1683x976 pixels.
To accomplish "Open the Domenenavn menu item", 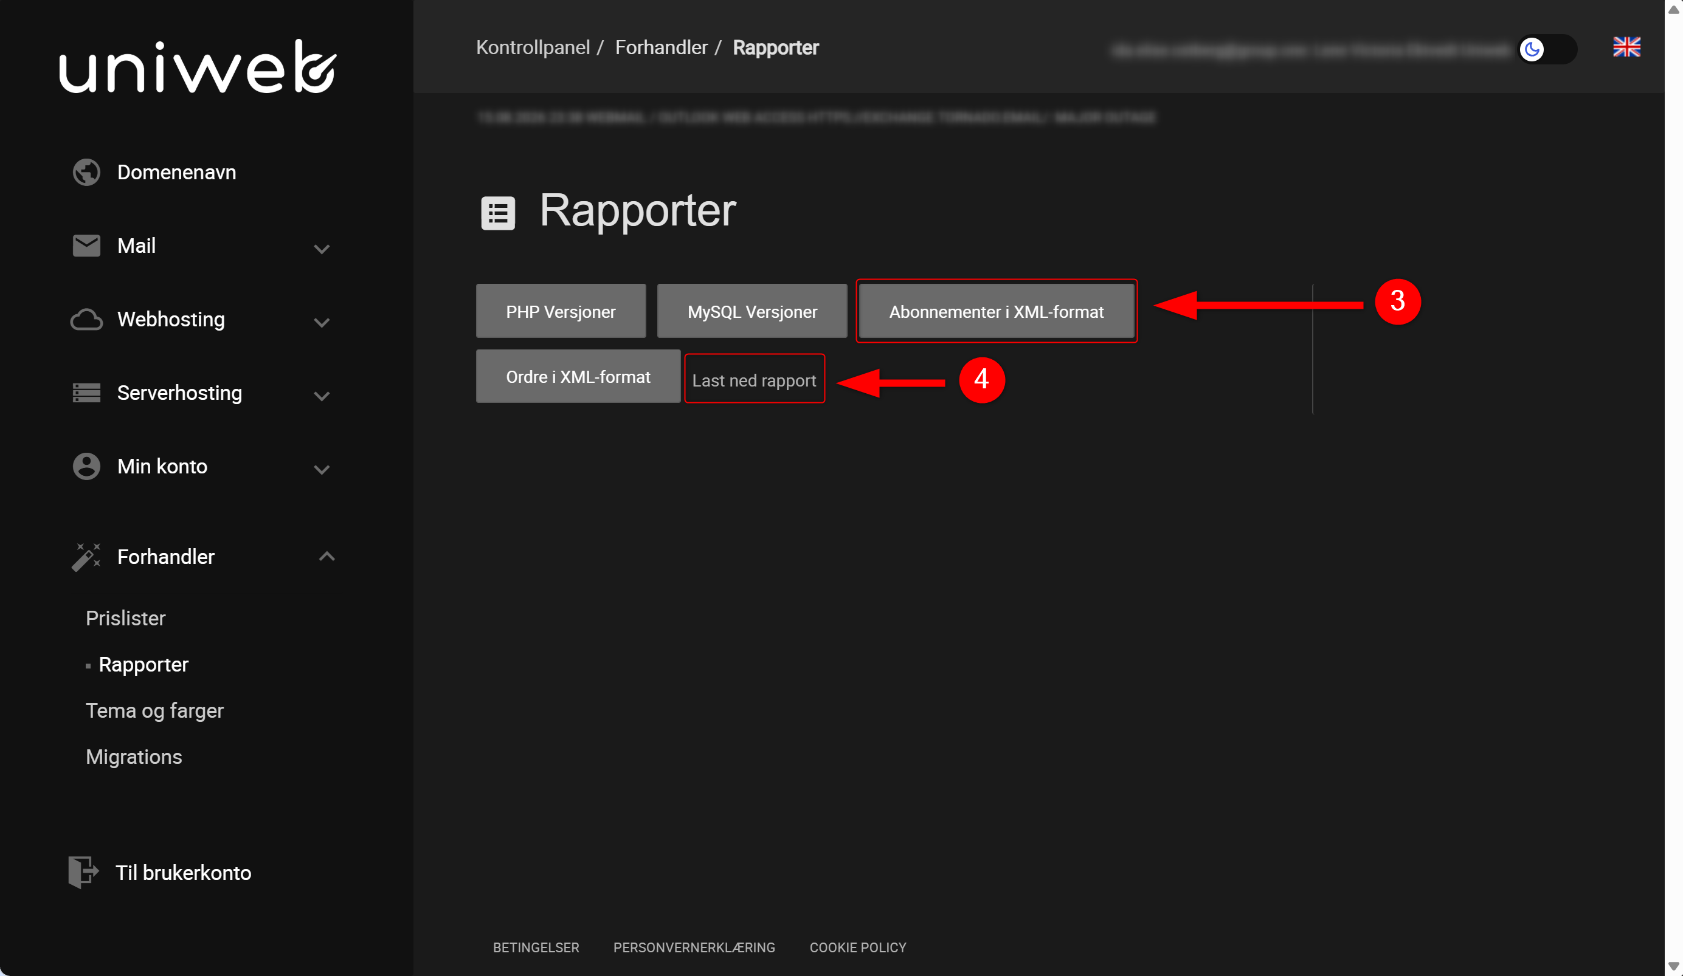I will 176,172.
